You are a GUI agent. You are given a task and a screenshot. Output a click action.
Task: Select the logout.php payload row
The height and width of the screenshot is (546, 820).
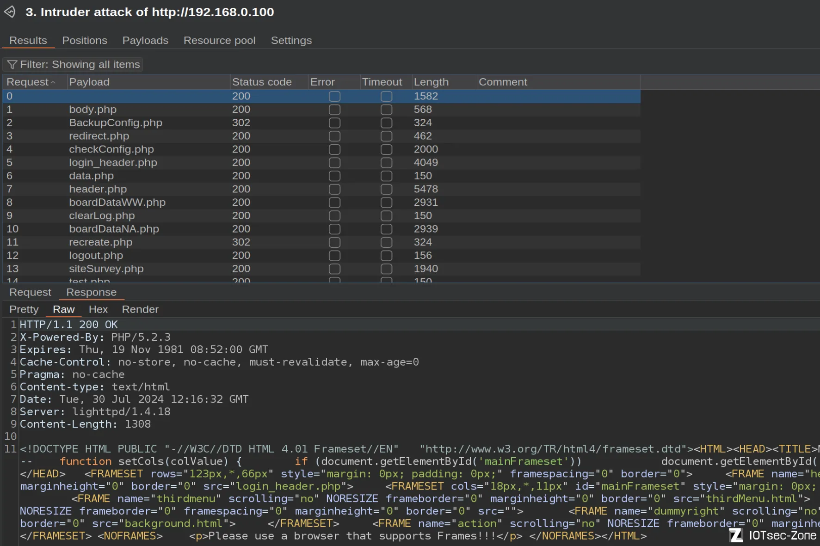(321, 255)
